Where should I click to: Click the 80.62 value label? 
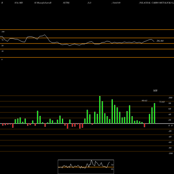(144, 101)
